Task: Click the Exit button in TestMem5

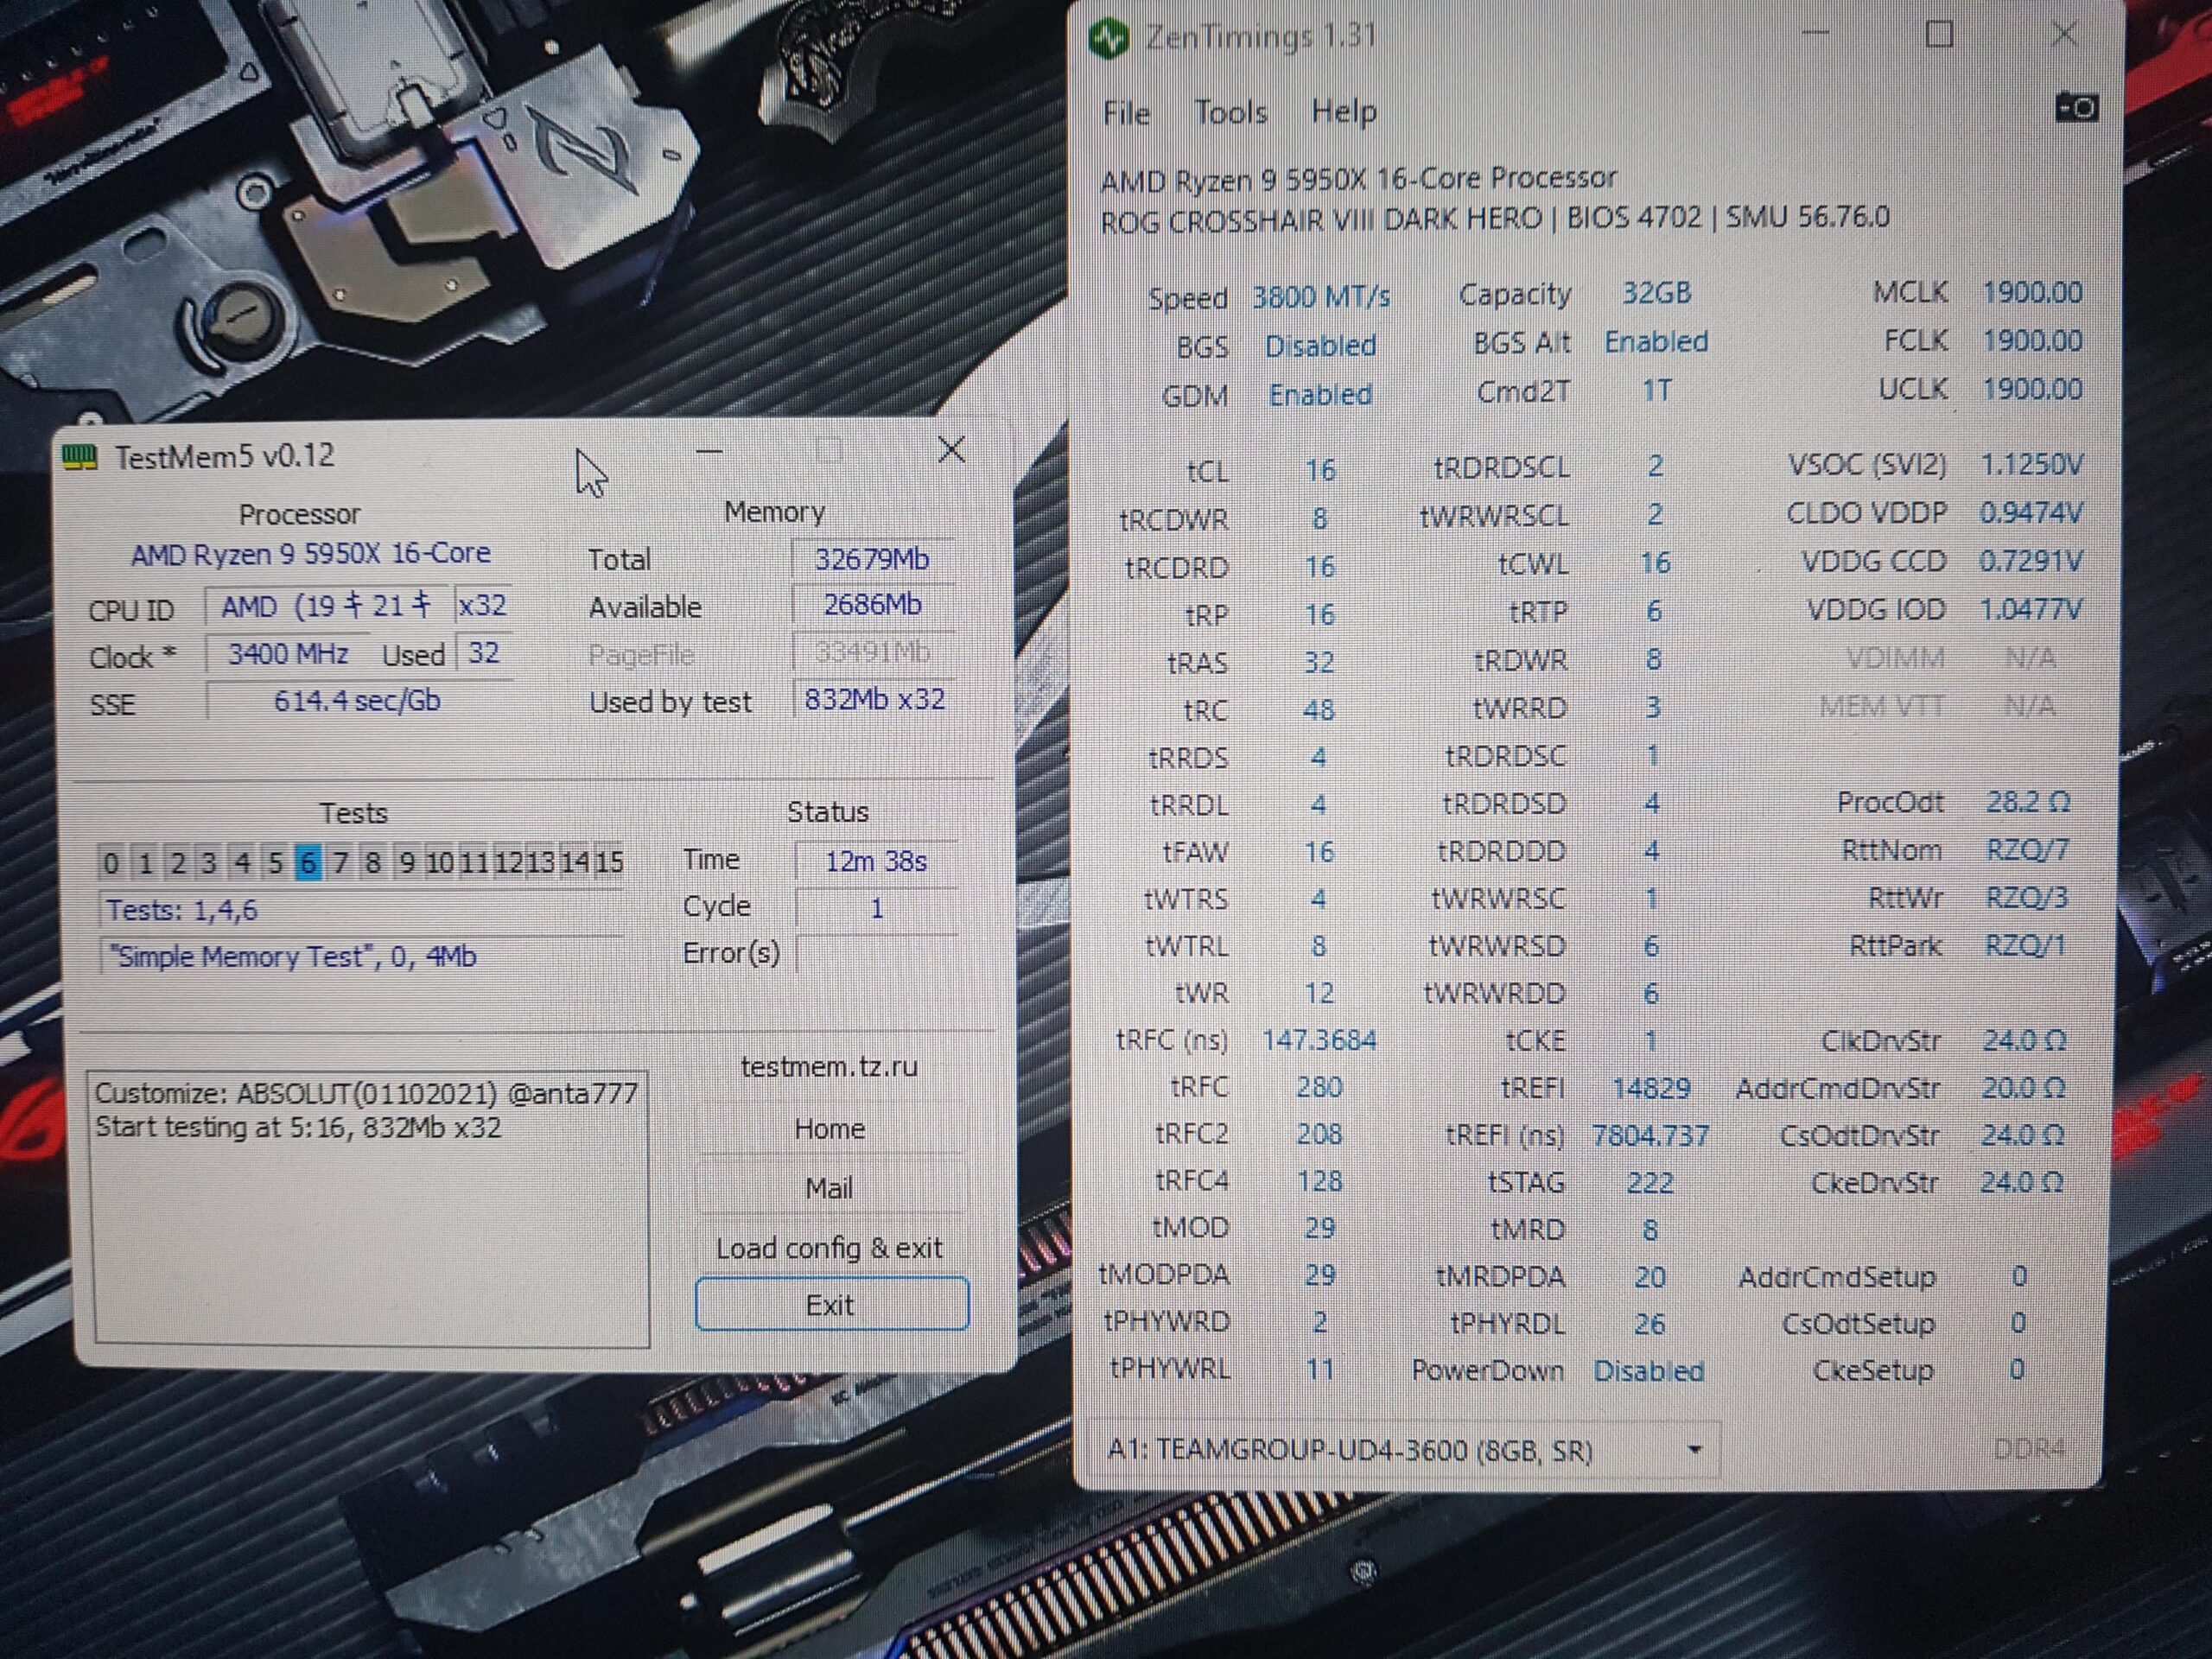Action: [831, 1304]
